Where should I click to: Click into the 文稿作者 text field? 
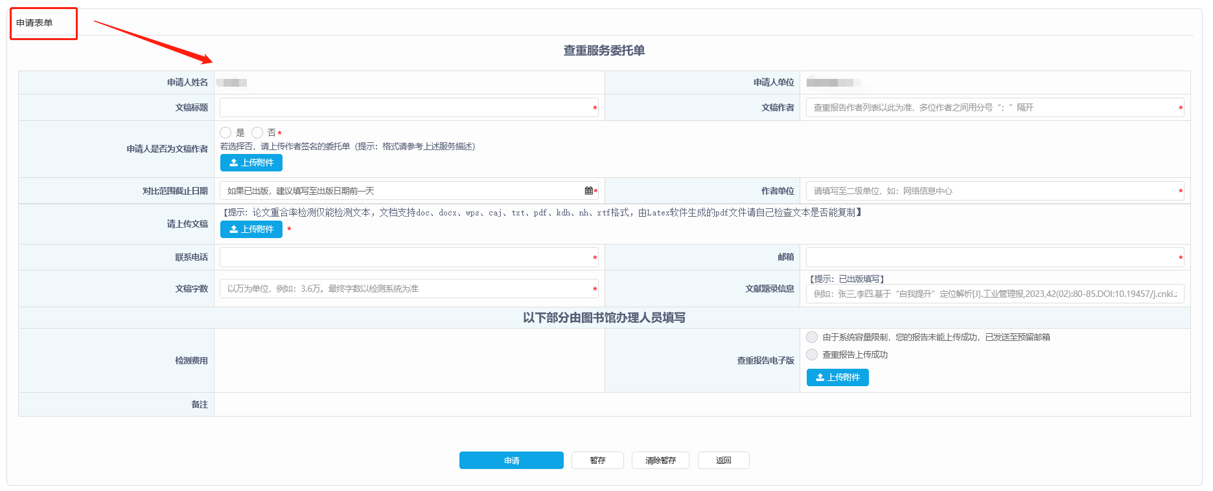(991, 108)
